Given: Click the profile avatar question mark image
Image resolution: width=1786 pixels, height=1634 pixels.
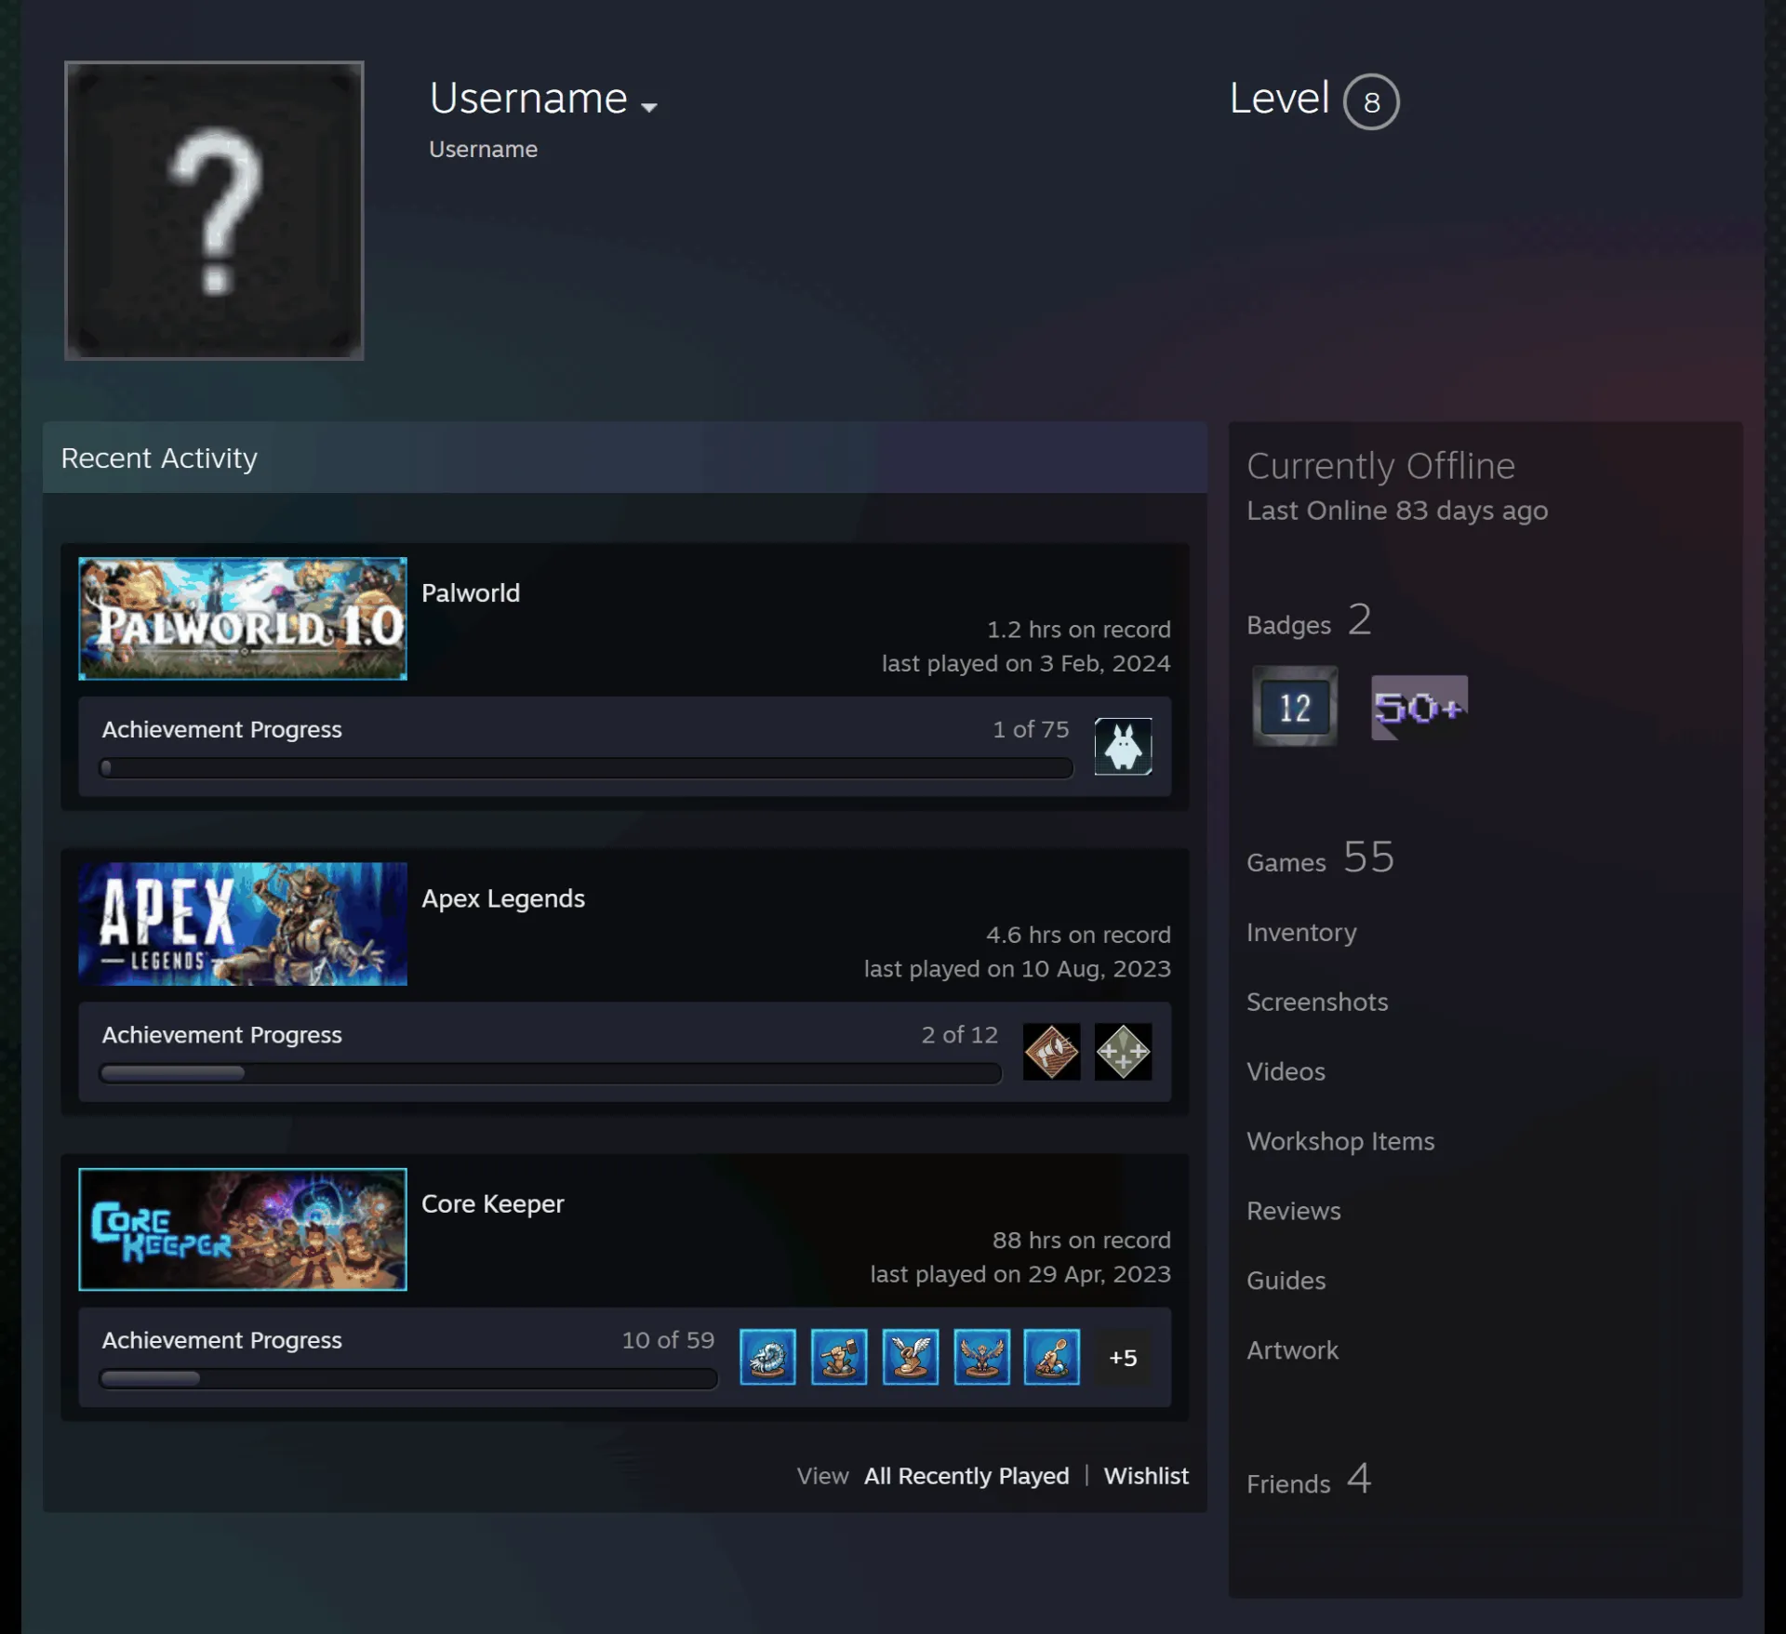Looking at the screenshot, I should [214, 210].
